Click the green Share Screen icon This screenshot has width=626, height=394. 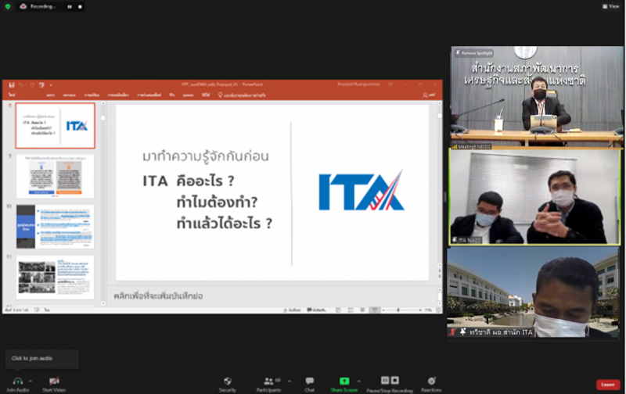[344, 381]
